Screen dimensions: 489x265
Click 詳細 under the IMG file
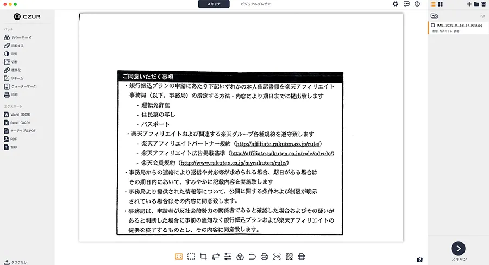coord(456,31)
